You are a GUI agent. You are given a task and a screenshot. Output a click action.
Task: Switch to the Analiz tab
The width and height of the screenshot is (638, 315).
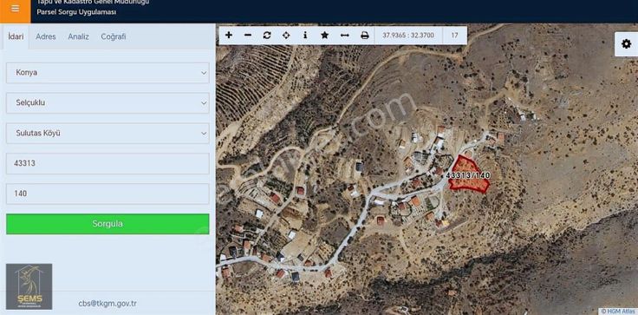click(79, 36)
